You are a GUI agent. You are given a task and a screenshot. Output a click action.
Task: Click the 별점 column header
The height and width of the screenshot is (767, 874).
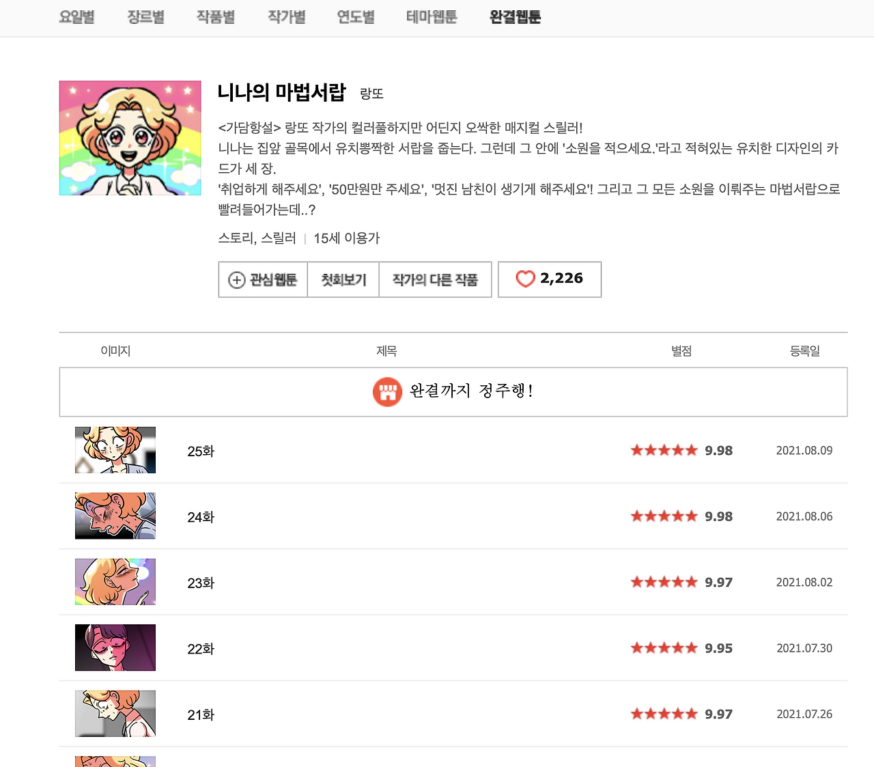pos(681,351)
